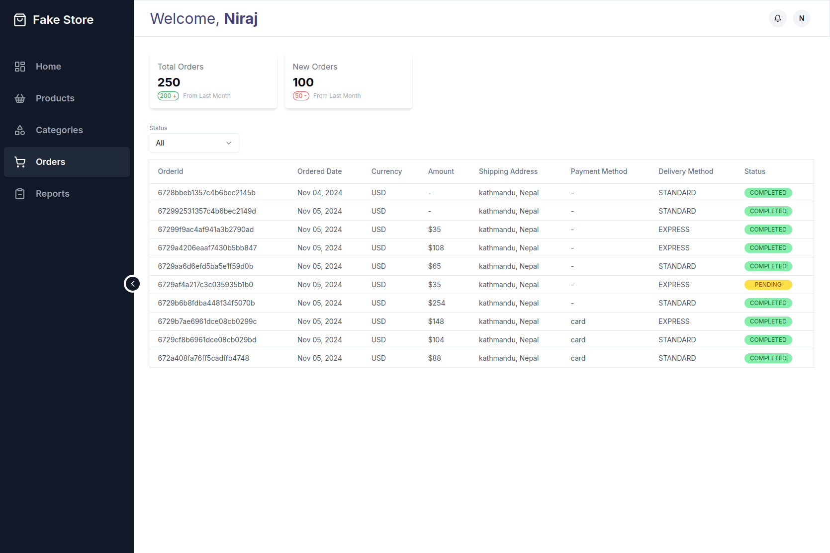The image size is (830, 553).
Task: Go to the Products menu item
Action: [55, 98]
